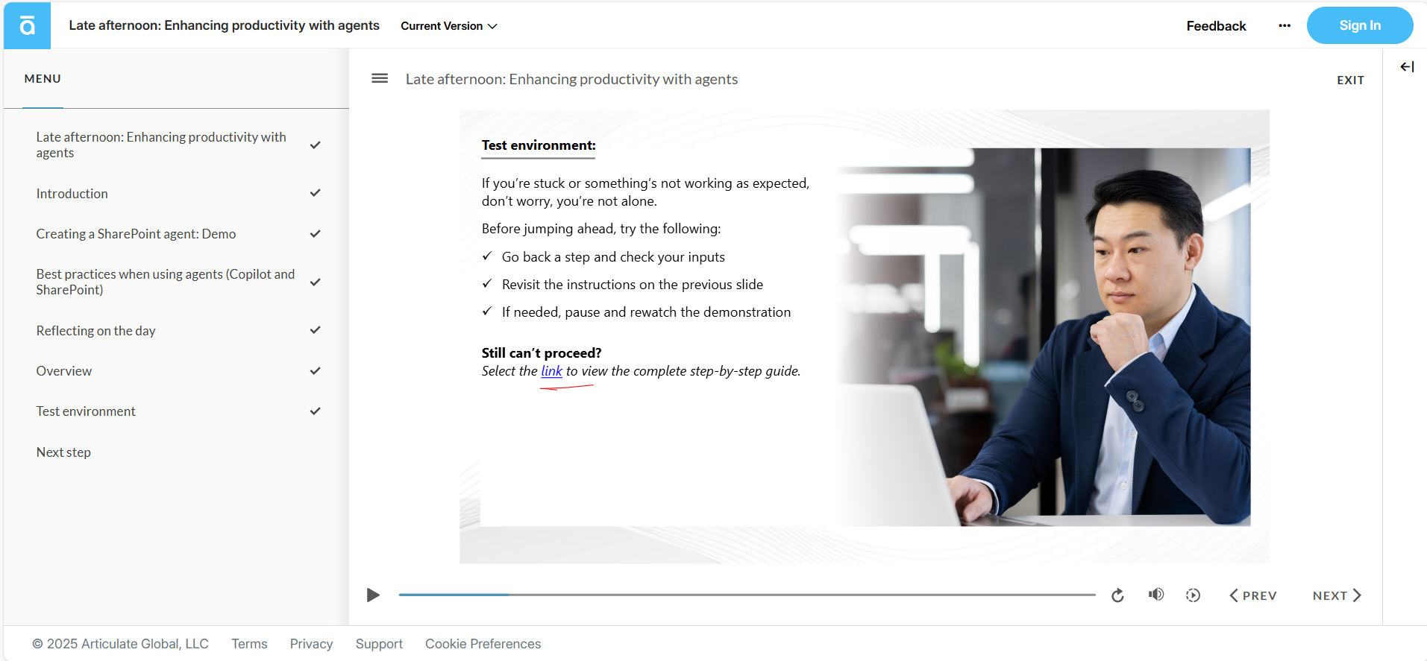Click checkmark beside Creating a SharePoint agent
Image resolution: width=1427 pixels, height=661 pixels.
coord(315,233)
